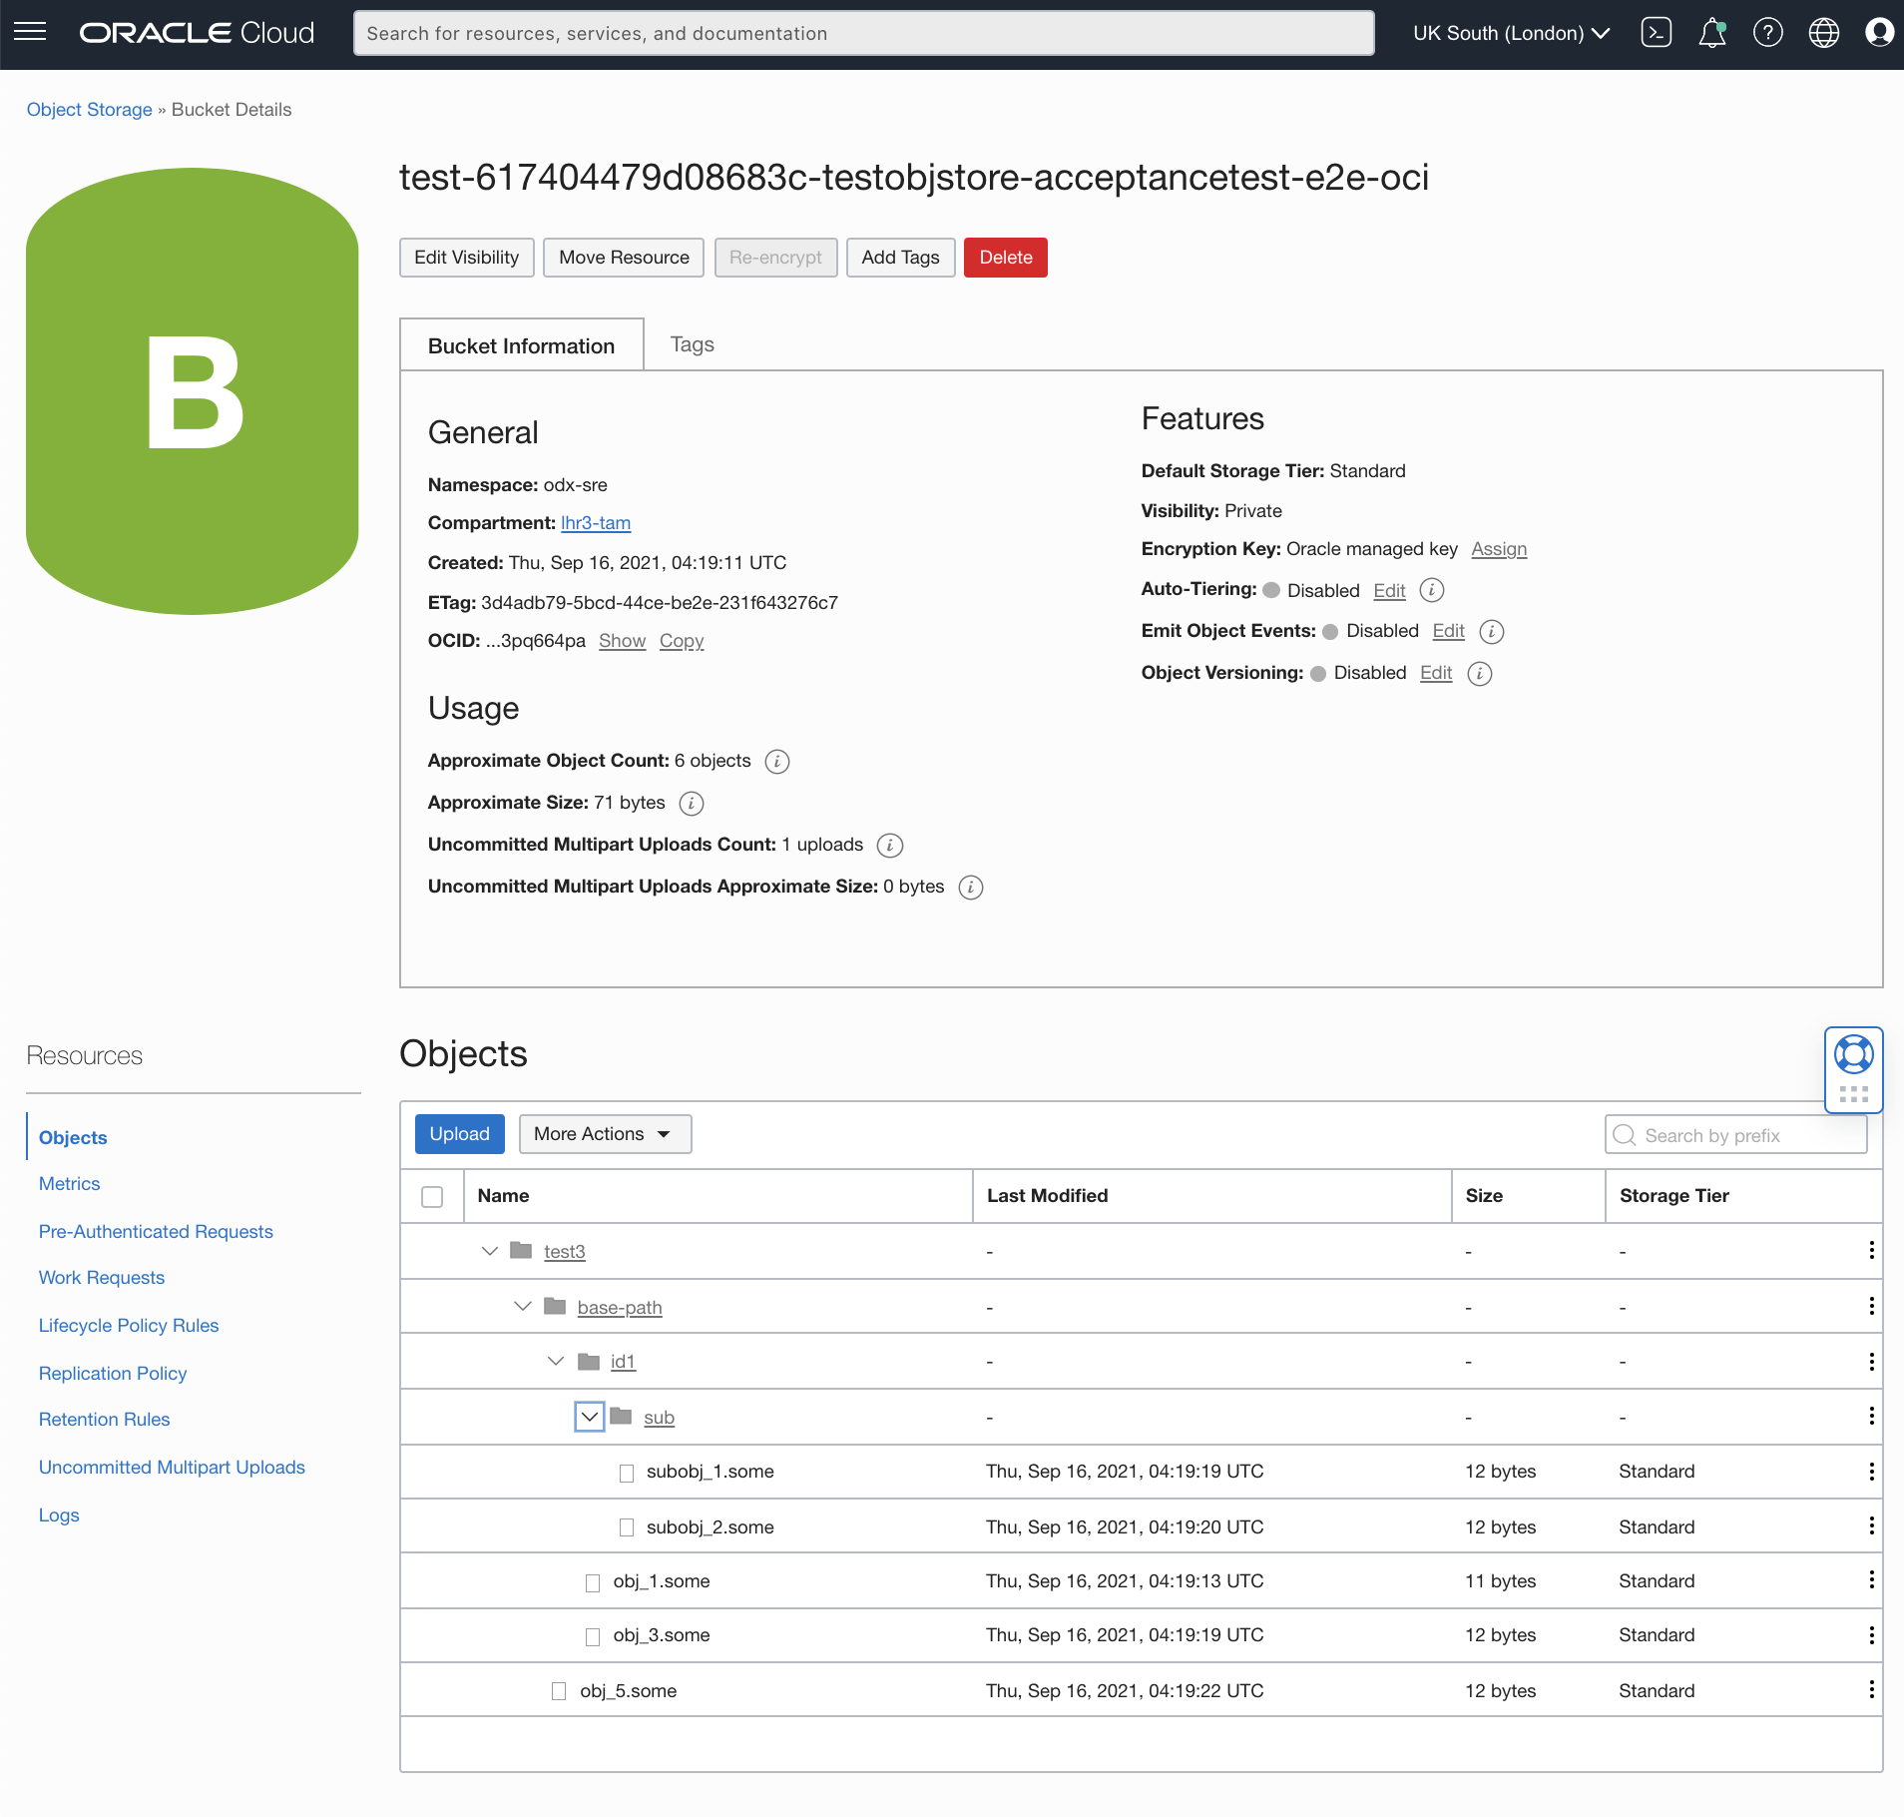Click the Object Storage breadcrumb link
The width and height of the screenshot is (1904, 1817).
(89, 110)
